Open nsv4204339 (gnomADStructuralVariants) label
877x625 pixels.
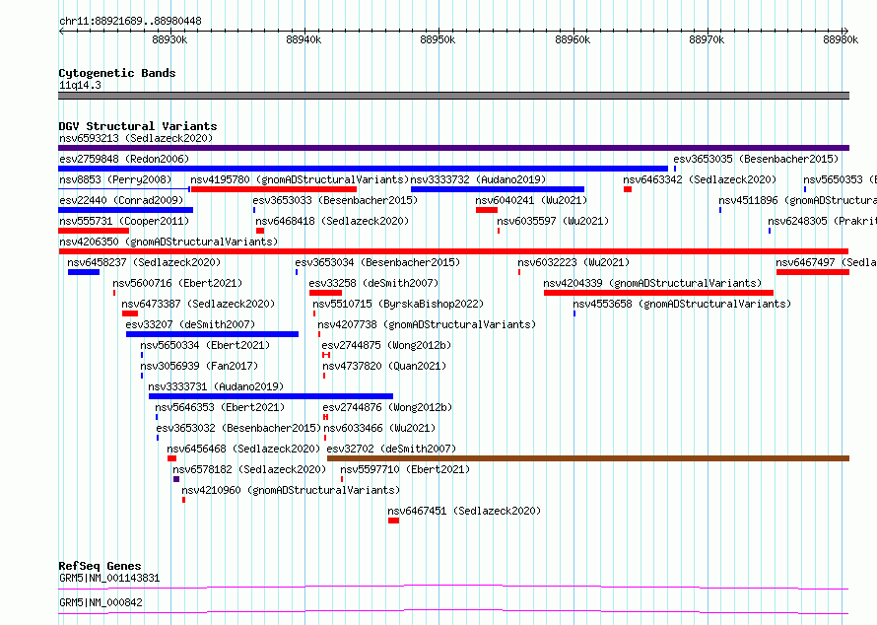pyautogui.click(x=652, y=283)
